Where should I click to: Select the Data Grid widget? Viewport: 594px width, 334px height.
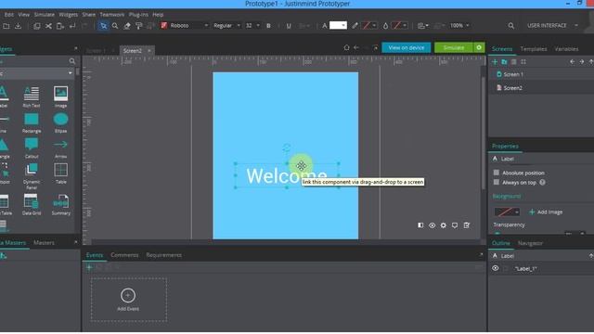(32, 204)
